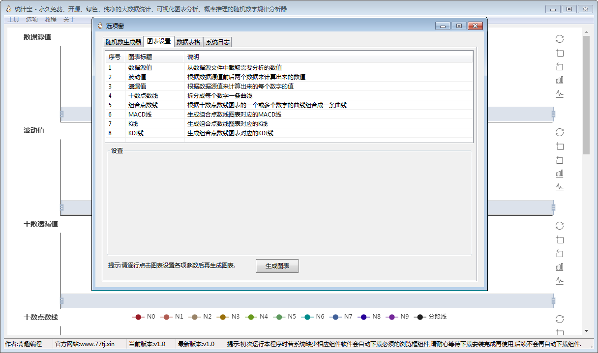Click right zoom slider handle of 十数遗漏值 chart
The width and height of the screenshot is (598, 353).
[x=553, y=301]
